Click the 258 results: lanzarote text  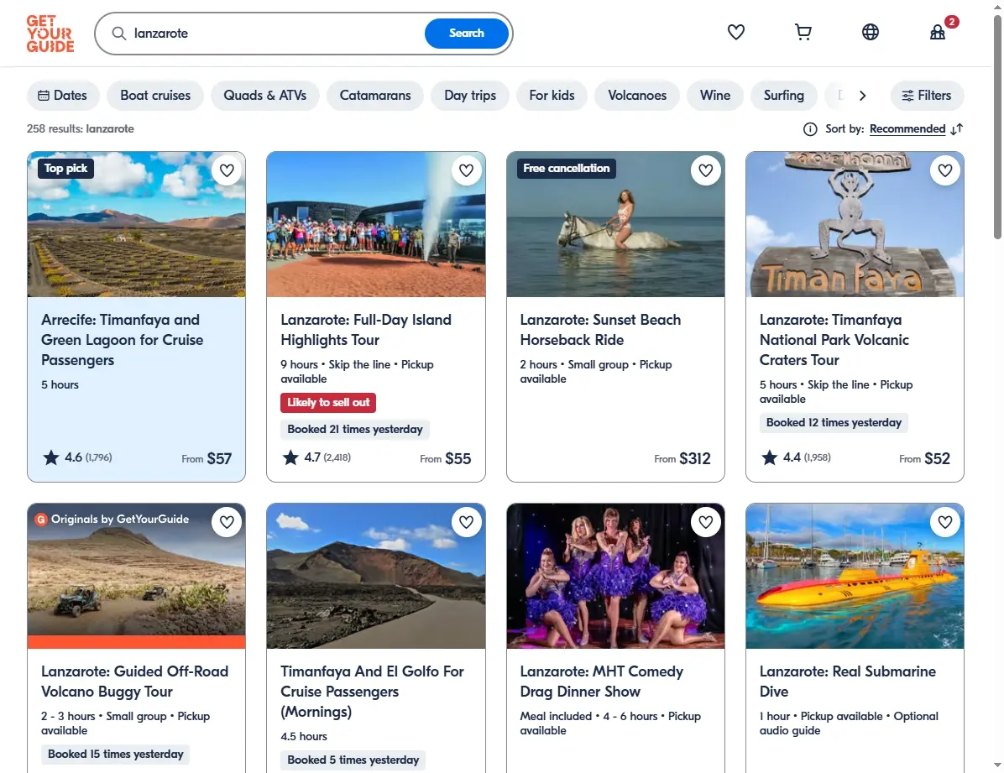(x=80, y=128)
